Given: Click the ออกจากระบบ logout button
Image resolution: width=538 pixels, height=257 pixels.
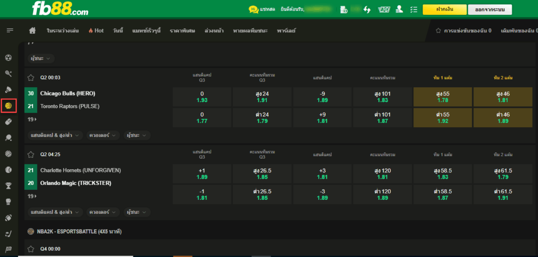Looking at the screenshot, I should pyautogui.click(x=490, y=9).
